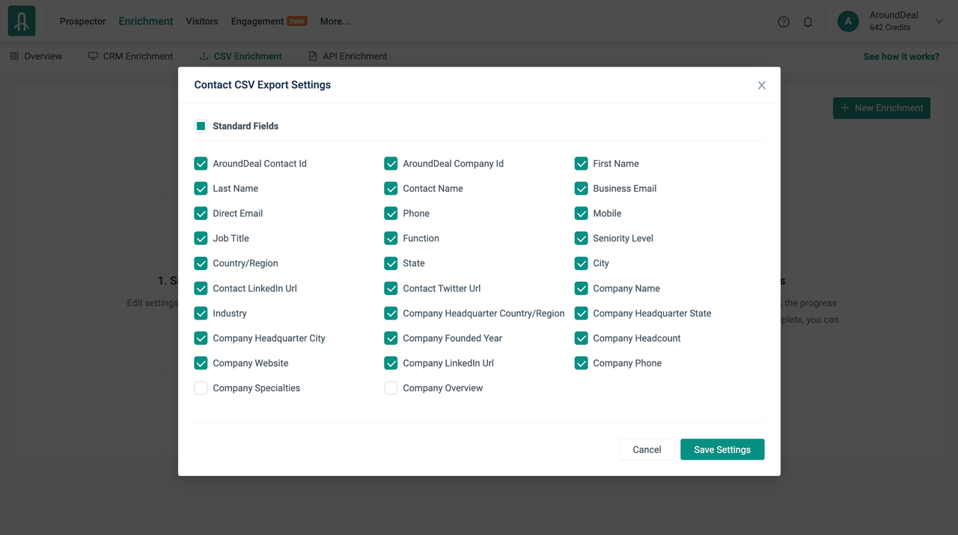Click the CRM Enrichment monitor icon
This screenshot has height=535, width=958.
coord(93,56)
